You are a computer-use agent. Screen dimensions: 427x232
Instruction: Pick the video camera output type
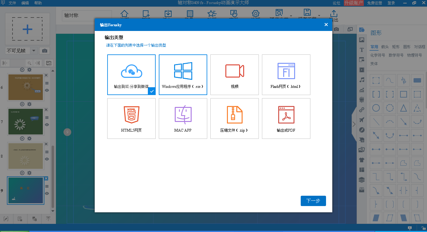(x=234, y=75)
